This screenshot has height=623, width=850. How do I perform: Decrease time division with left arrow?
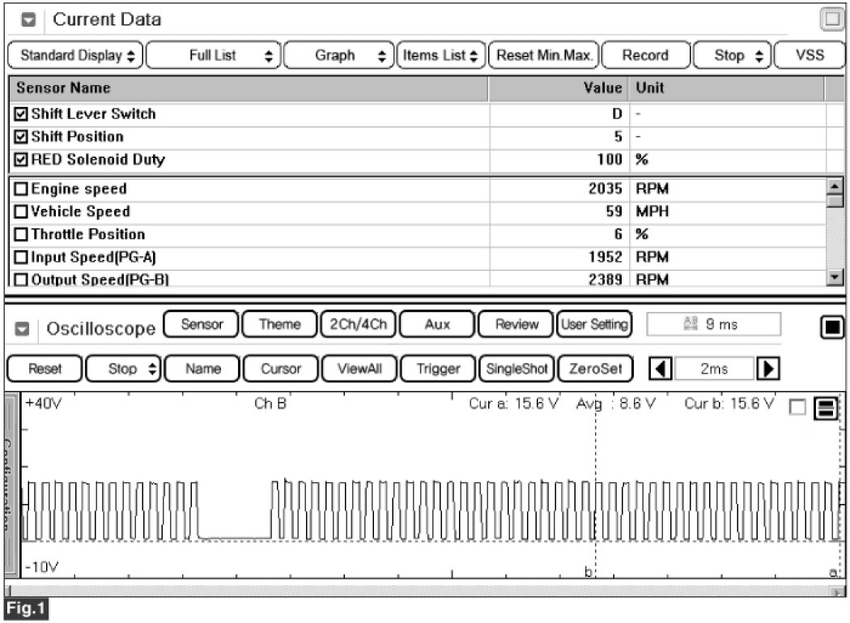661,369
